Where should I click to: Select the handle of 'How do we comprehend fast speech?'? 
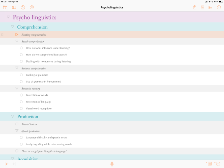[21, 55]
